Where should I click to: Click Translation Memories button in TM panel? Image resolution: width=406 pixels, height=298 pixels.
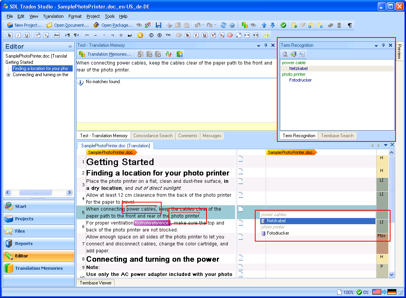[x=106, y=54]
